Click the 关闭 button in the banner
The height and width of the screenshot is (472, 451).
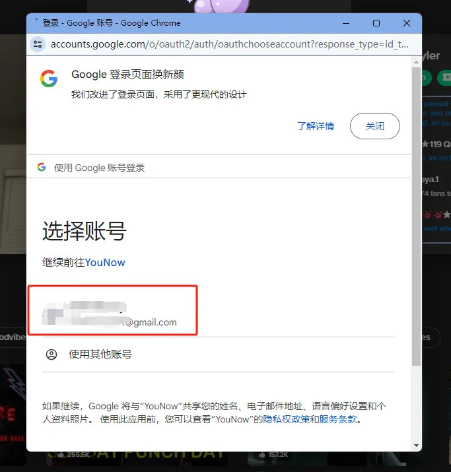pyautogui.click(x=375, y=126)
